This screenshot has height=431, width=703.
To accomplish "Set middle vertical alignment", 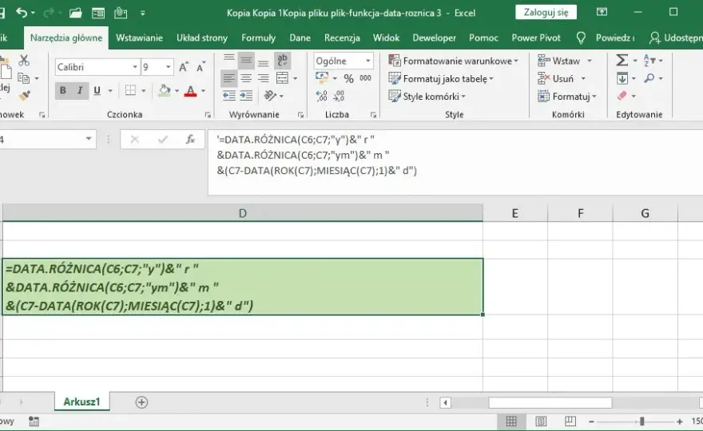I will [x=246, y=61].
